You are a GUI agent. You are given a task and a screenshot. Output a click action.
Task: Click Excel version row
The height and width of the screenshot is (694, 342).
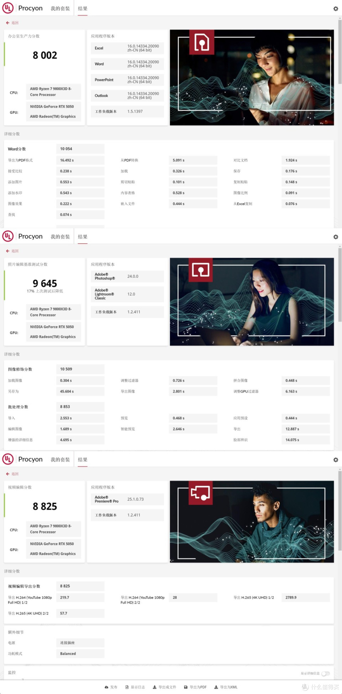(127, 48)
